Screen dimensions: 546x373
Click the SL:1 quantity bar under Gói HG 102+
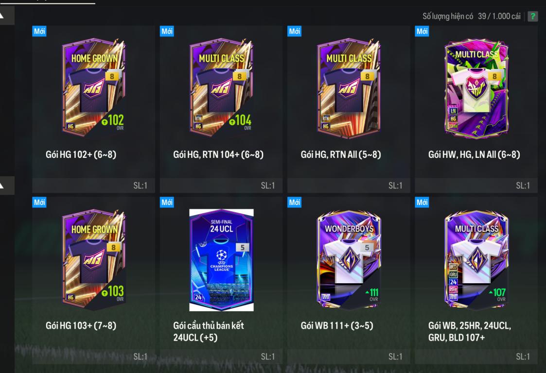point(93,186)
